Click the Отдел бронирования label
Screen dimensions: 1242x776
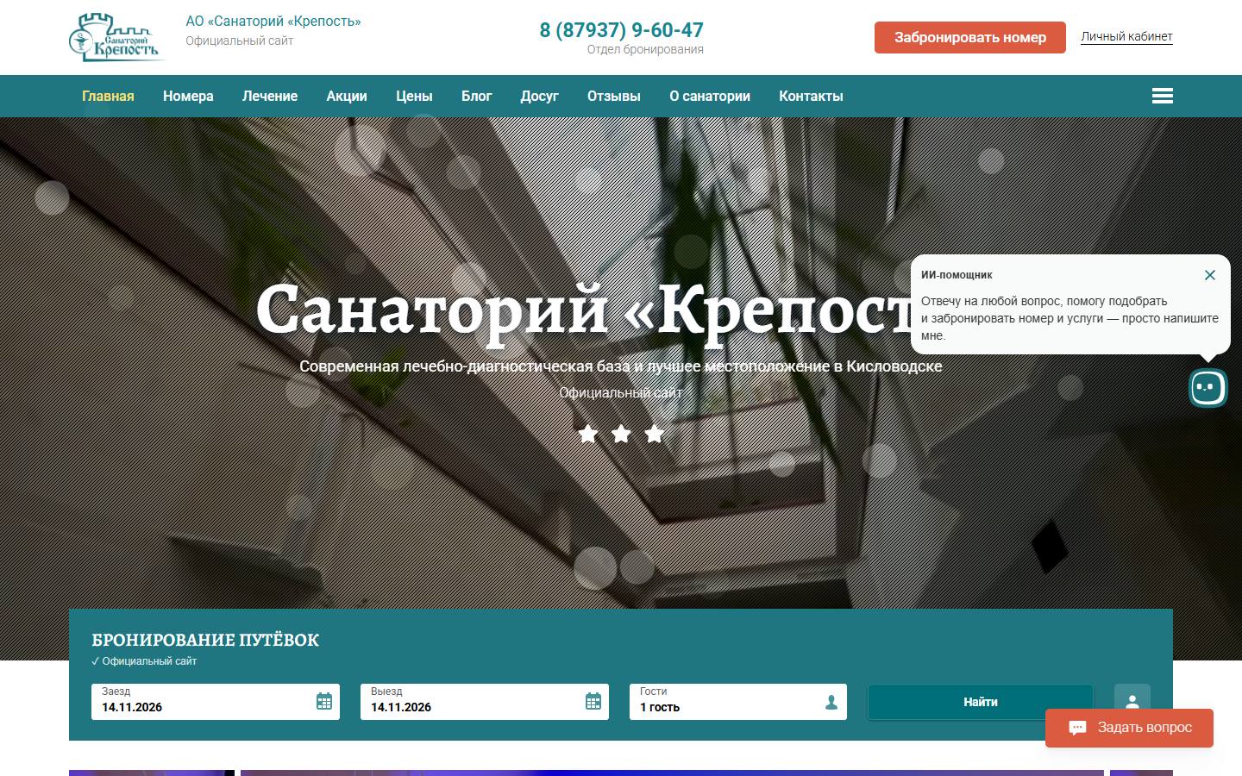click(645, 49)
